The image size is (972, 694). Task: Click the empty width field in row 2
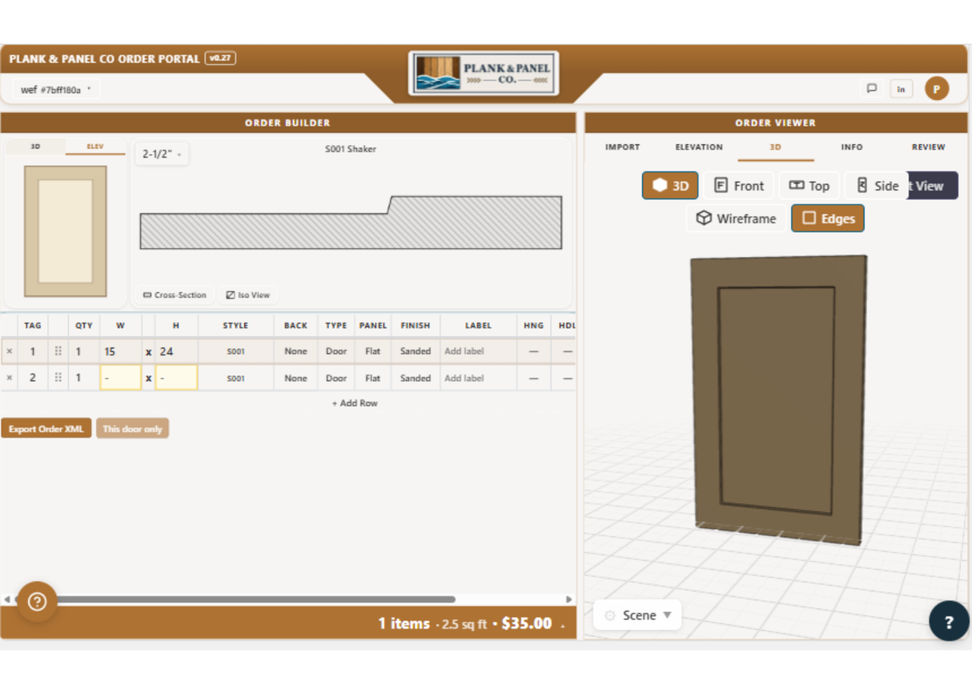pyautogui.click(x=121, y=378)
